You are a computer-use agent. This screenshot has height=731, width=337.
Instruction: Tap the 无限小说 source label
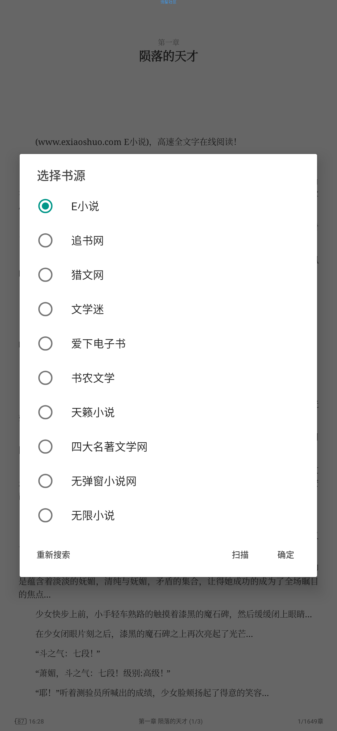click(x=93, y=516)
